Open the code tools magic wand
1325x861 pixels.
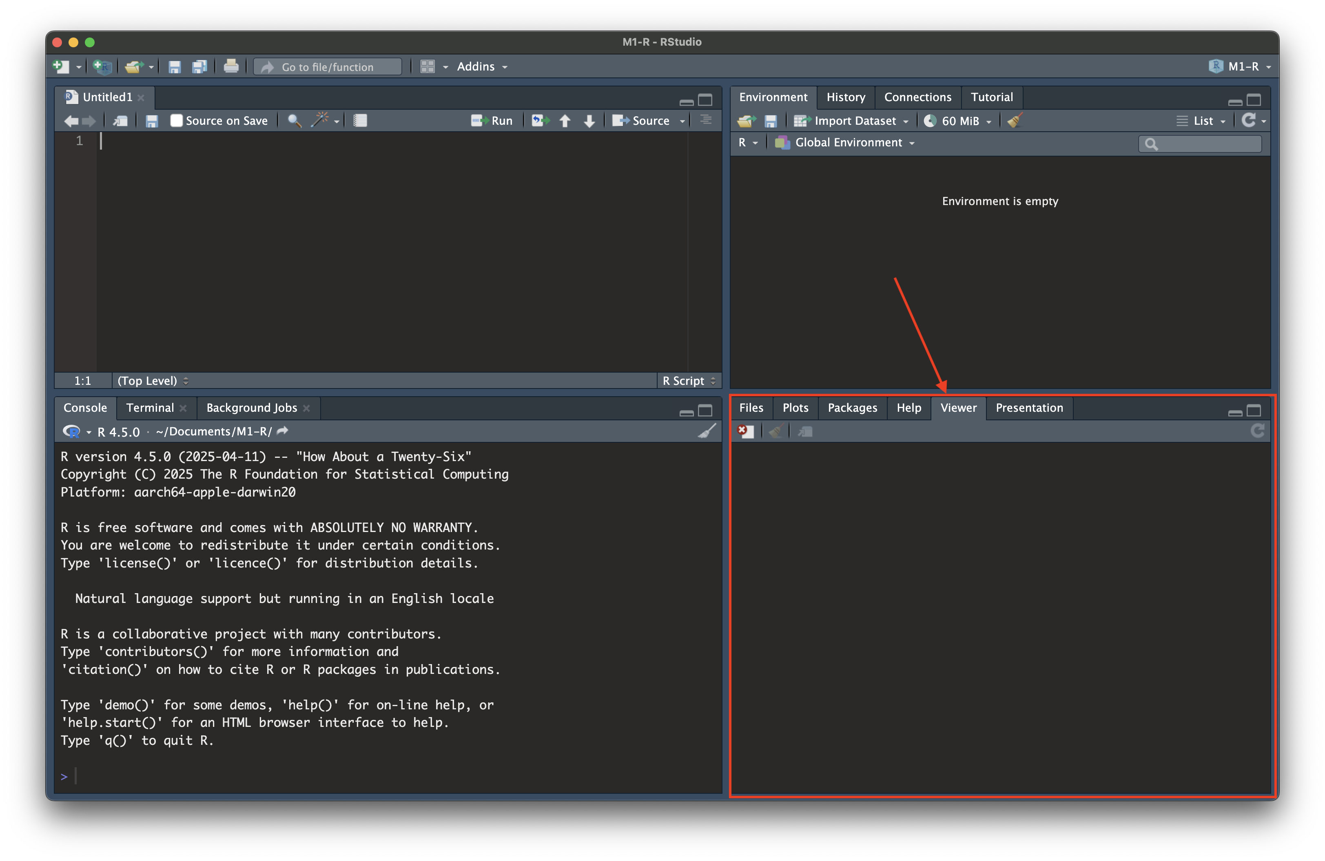point(320,119)
